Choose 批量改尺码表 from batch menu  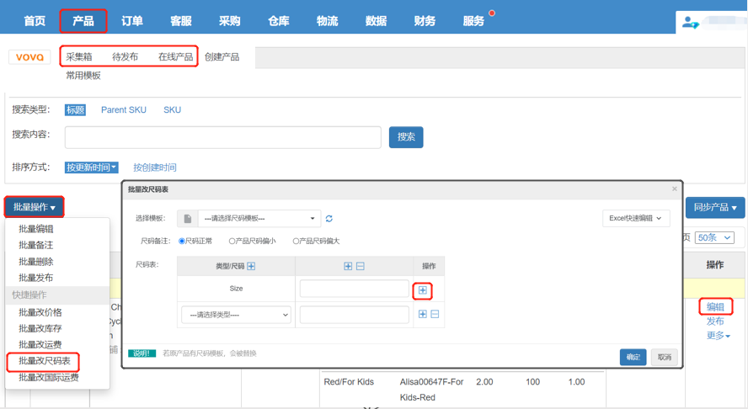[x=45, y=361]
